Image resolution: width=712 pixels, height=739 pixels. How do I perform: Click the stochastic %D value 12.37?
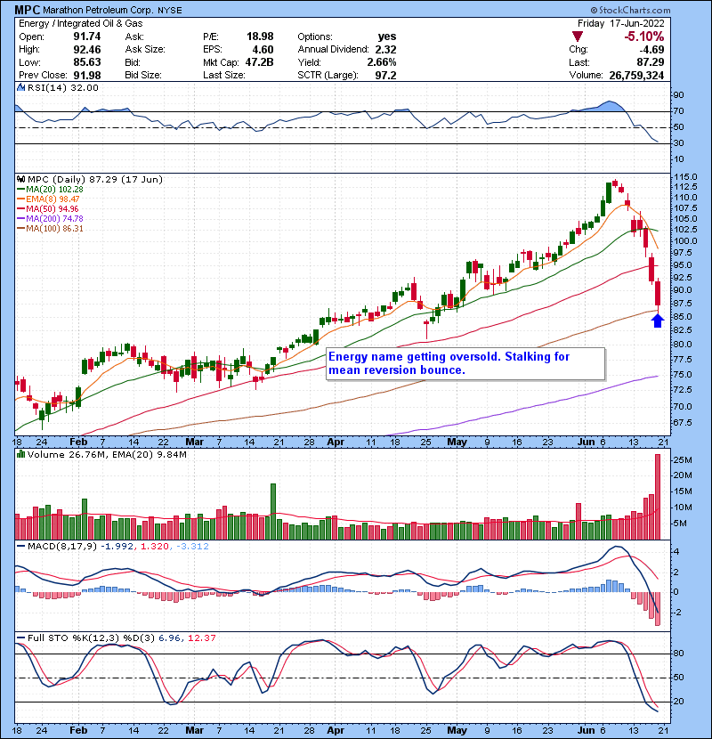coord(202,637)
